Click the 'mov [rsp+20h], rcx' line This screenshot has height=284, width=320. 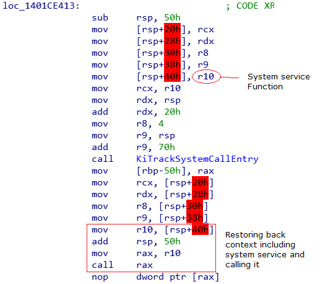pyautogui.click(x=153, y=30)
